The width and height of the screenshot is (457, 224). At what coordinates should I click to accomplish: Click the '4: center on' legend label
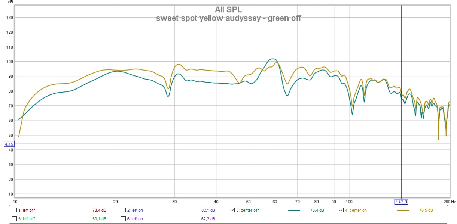pos(356,210)
